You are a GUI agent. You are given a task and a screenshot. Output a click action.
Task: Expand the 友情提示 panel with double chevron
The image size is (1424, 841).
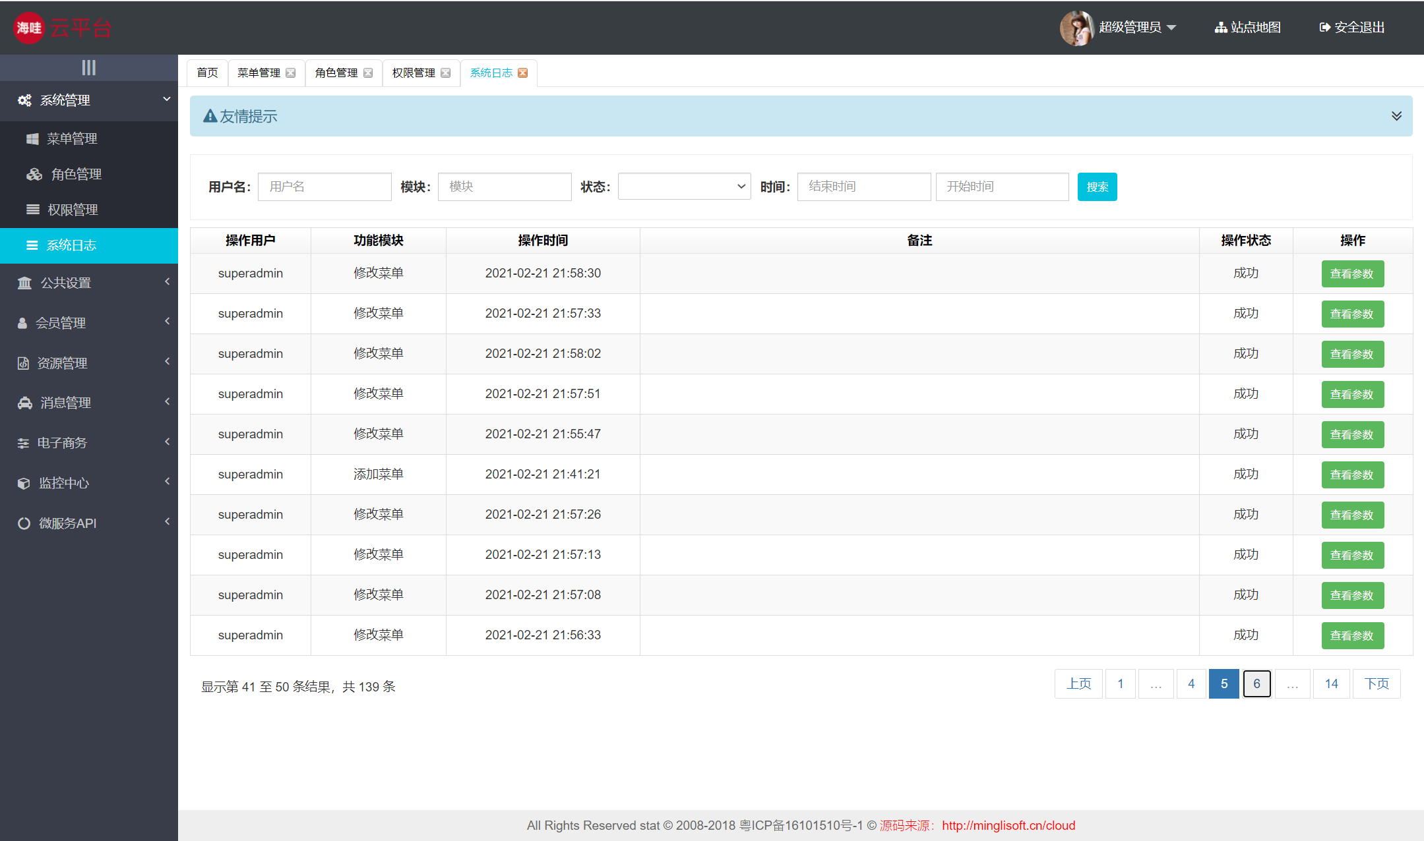pos(1396,116)
